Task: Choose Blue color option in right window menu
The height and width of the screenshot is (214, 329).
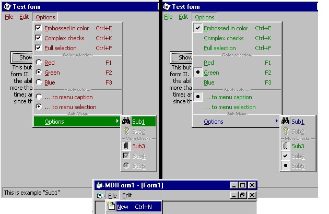Action: (209, 82)
